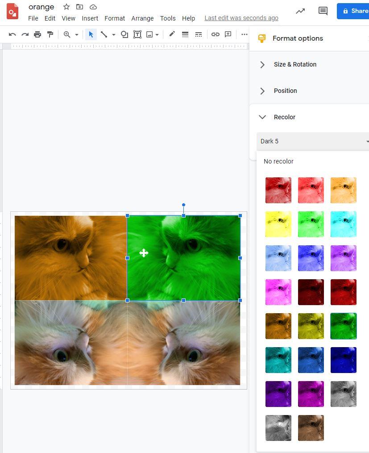The width and height of the screenshot is (369, 453).
Task: Open the border dash icon
Action: pos(199,35)
